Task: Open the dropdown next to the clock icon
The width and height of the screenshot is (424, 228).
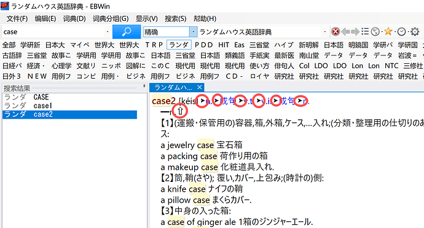Action: [x=408, y=32]
